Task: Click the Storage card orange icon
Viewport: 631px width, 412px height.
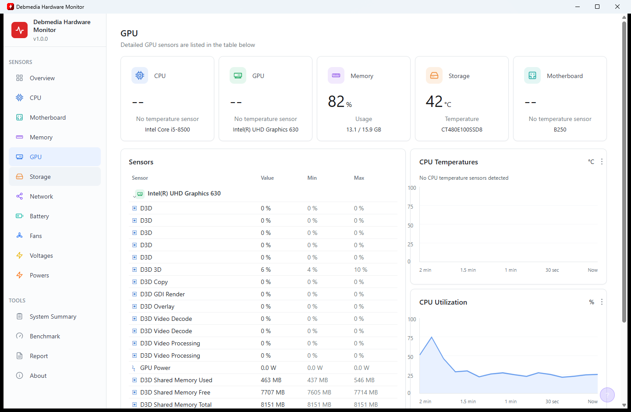Action: tap(434, 75)
